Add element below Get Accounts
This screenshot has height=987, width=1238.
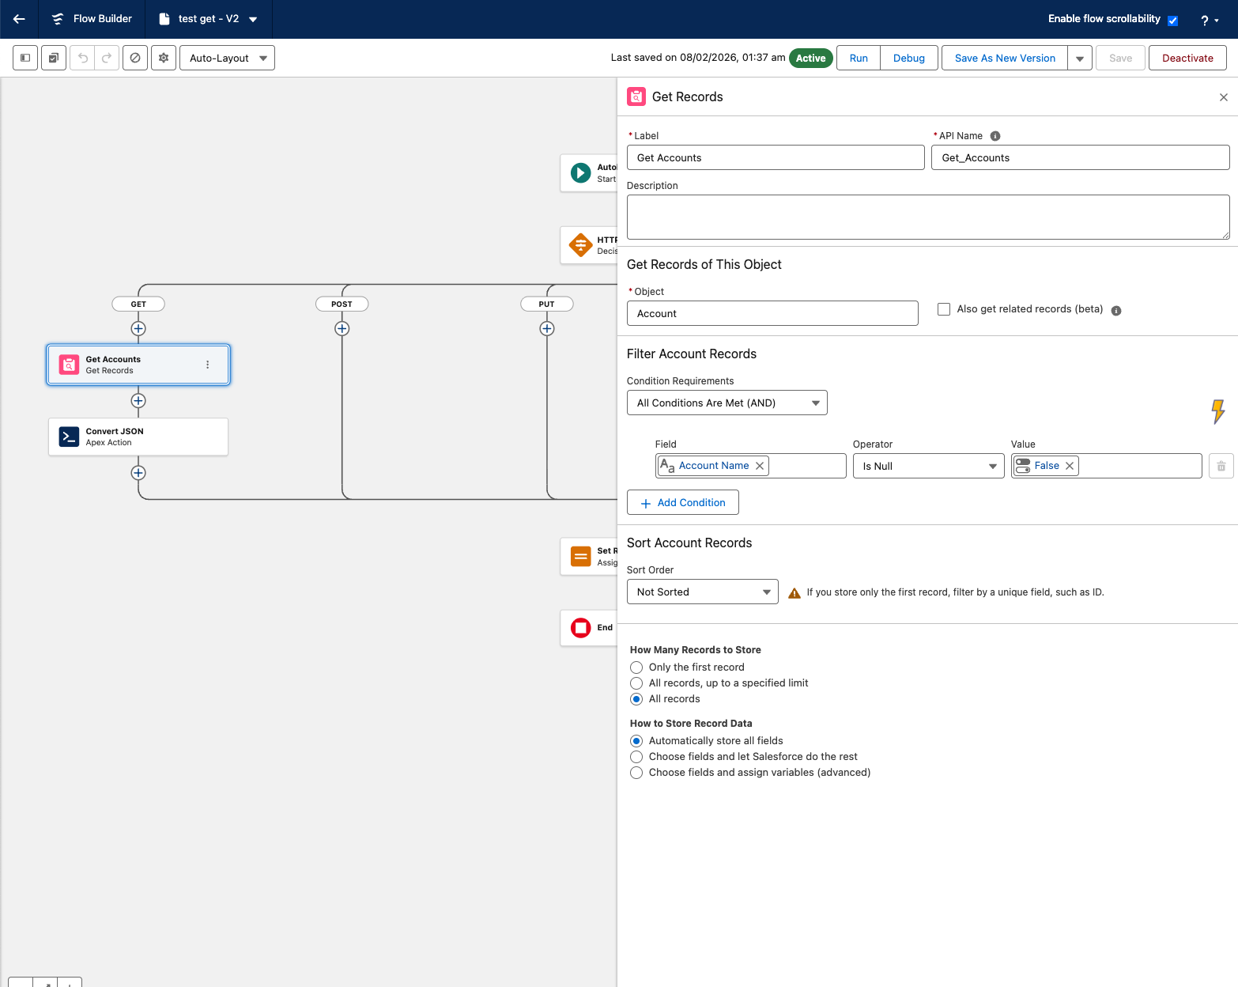point(138,401)
